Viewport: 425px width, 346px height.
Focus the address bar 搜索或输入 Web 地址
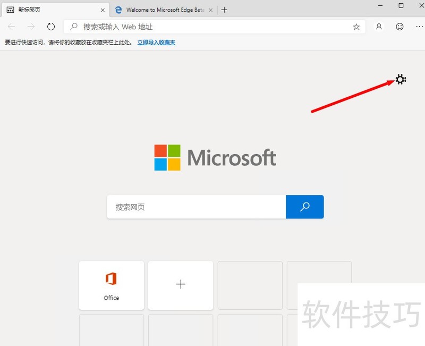[215, 27]
